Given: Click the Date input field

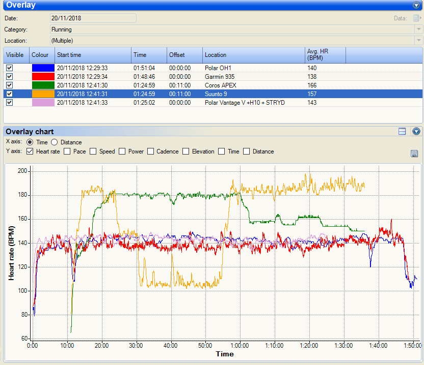Looking at the screenshot, I should point(93,18).
